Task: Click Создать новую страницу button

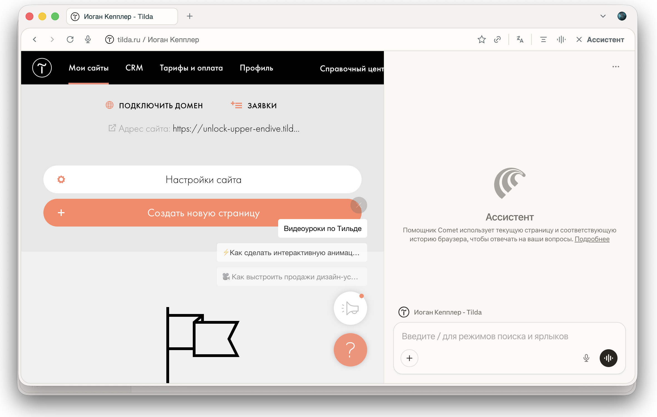Action: (x=202, y=213)
